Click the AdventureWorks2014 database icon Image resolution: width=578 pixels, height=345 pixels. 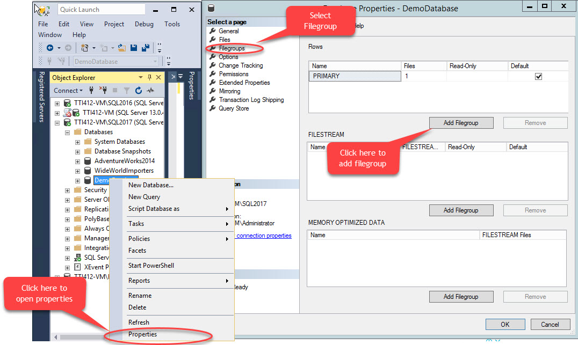click(88, 161)
